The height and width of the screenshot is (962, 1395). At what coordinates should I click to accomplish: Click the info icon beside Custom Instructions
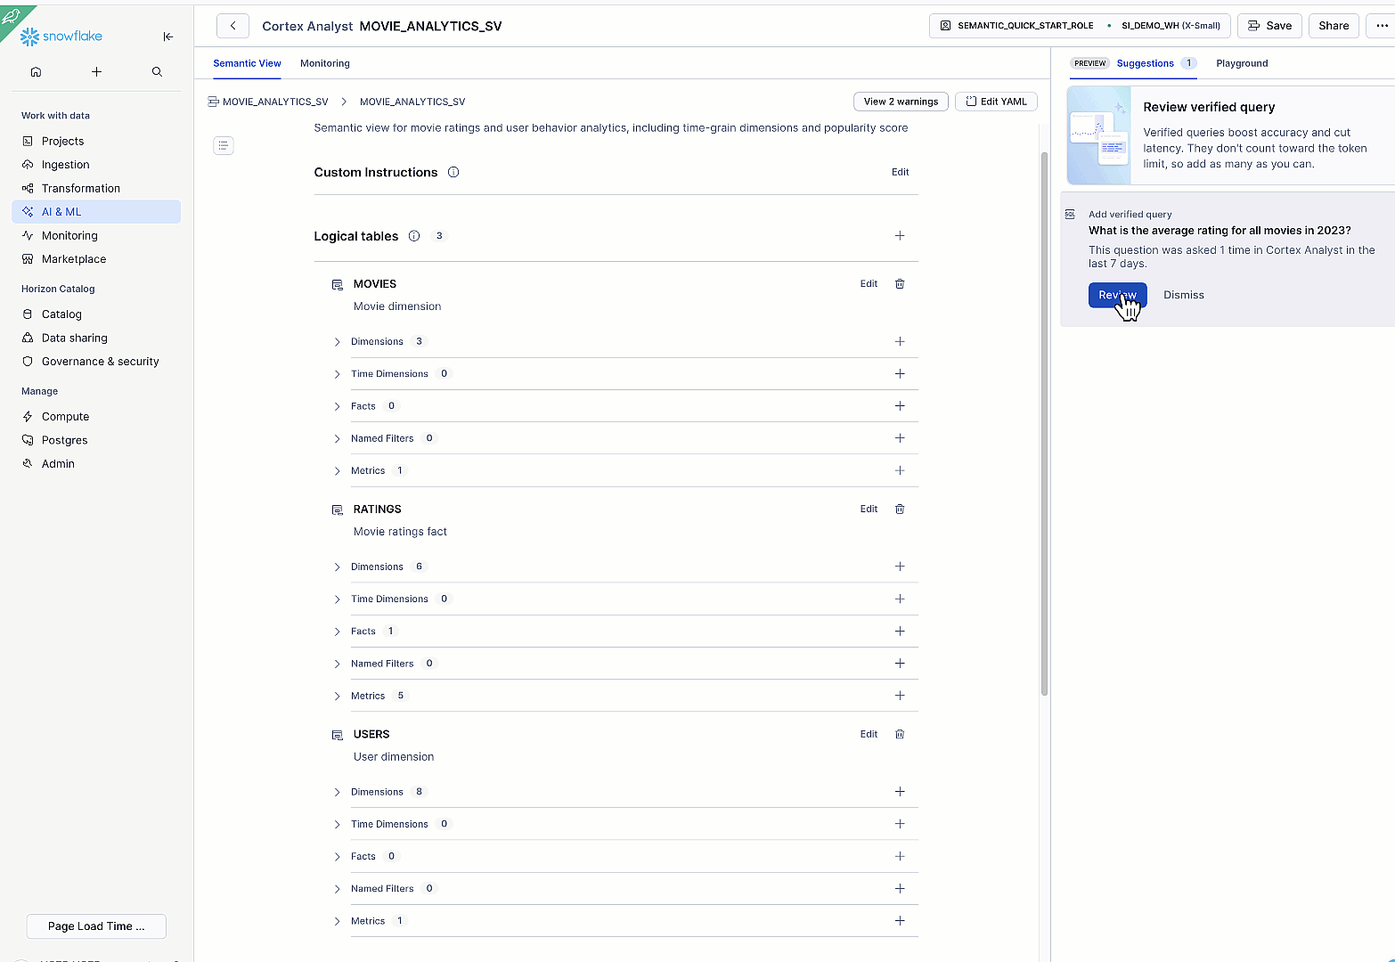[453, 172]
